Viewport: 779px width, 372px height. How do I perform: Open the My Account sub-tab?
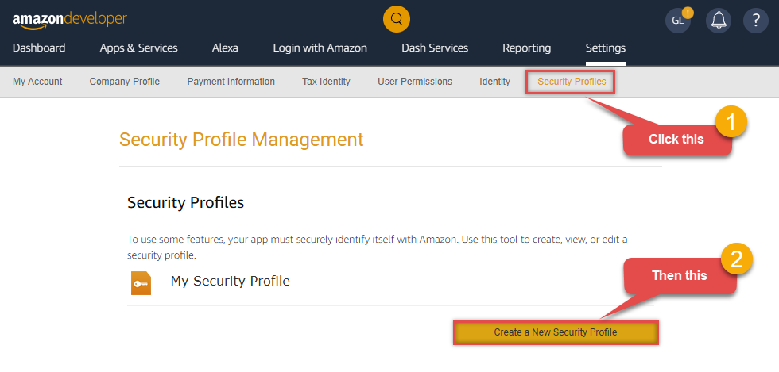tap(37, 82)
